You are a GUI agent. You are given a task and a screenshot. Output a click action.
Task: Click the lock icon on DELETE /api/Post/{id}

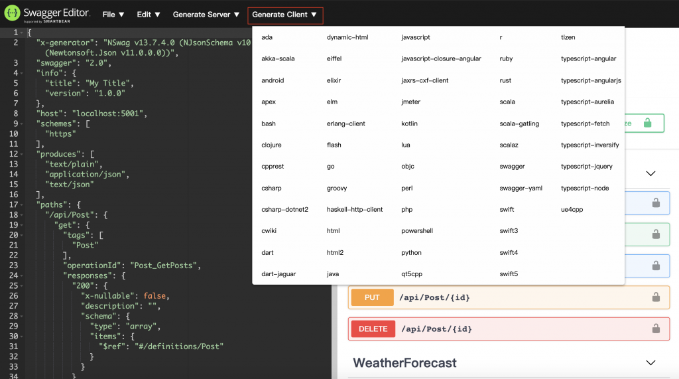pos(656,329)
